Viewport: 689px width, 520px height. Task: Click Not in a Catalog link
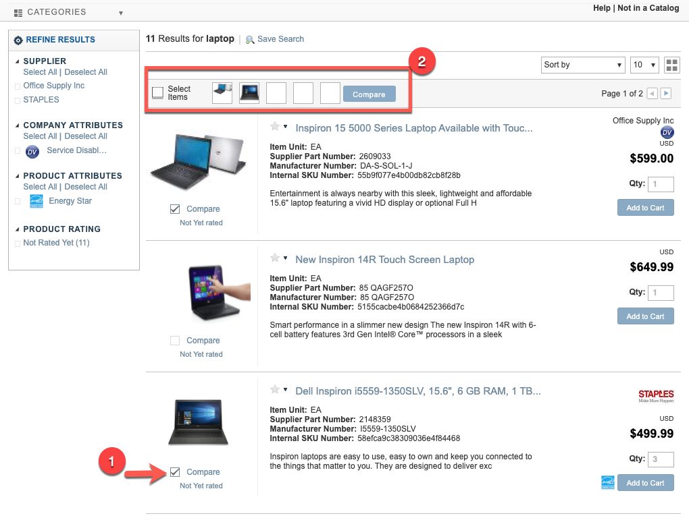pos(648,8)
